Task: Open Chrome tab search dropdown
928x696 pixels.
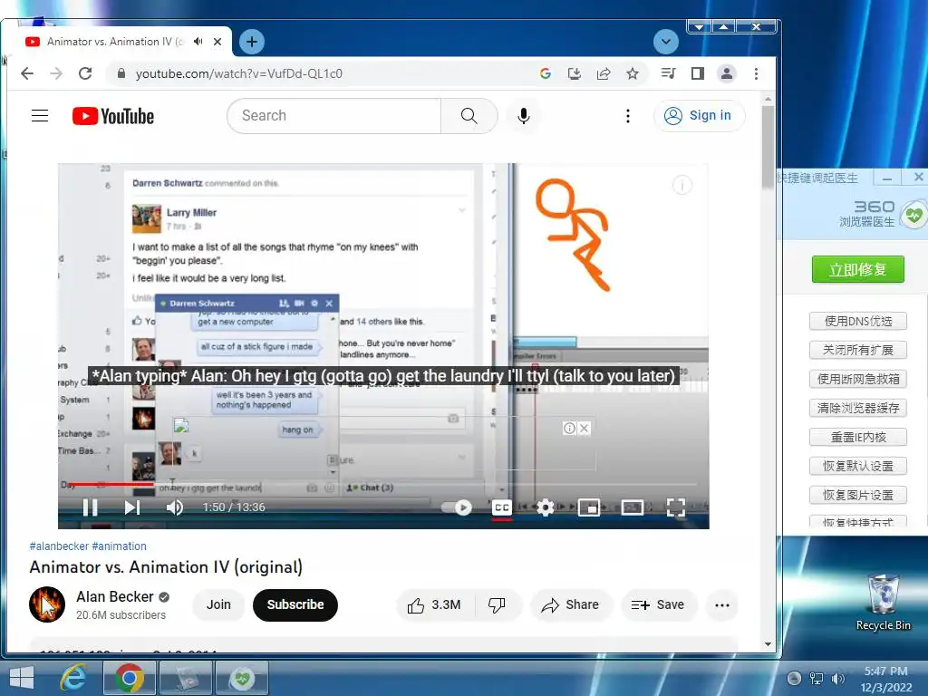Action: click(x=666, y=42)
